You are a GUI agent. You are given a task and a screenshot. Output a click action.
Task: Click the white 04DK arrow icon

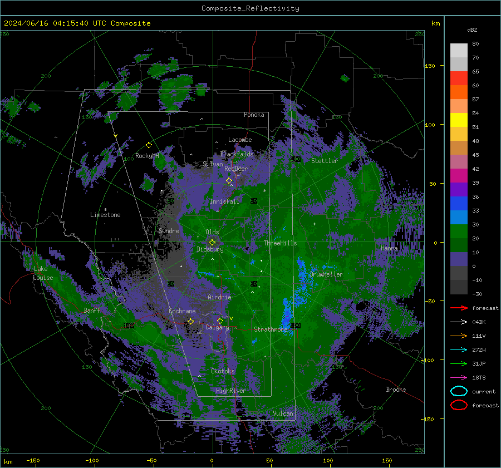coord(459,322)
